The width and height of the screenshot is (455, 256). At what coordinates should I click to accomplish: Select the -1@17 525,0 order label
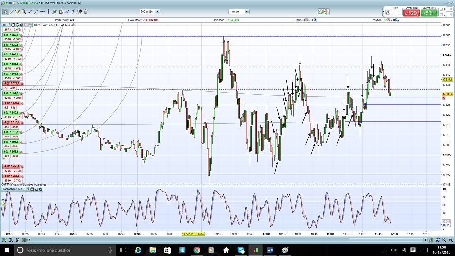coord(11,103)
